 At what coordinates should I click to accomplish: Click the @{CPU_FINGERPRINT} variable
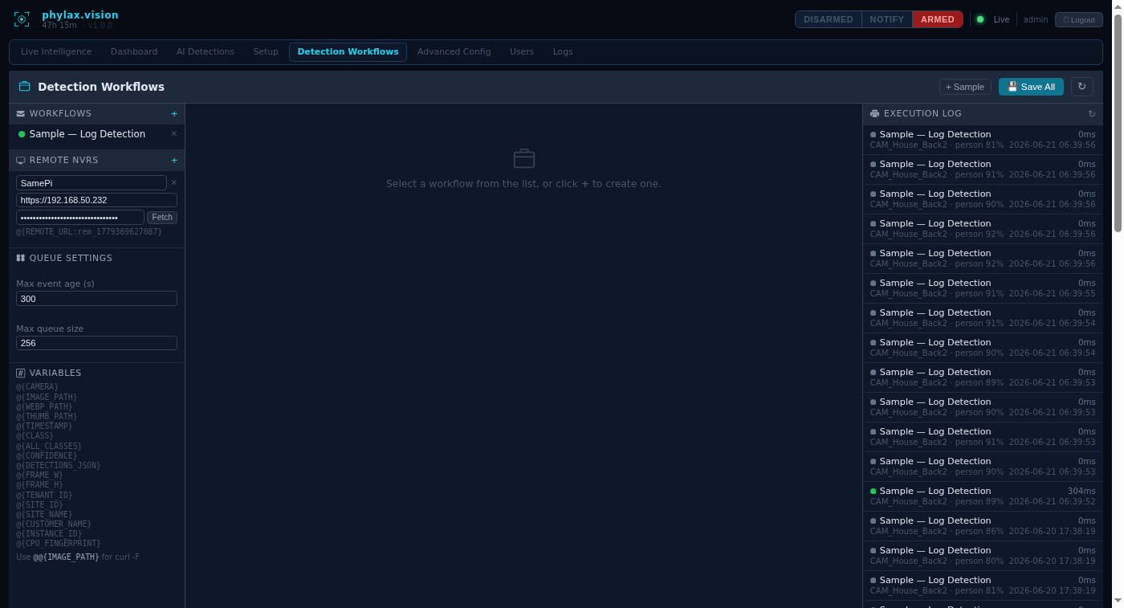coord(59,544)
